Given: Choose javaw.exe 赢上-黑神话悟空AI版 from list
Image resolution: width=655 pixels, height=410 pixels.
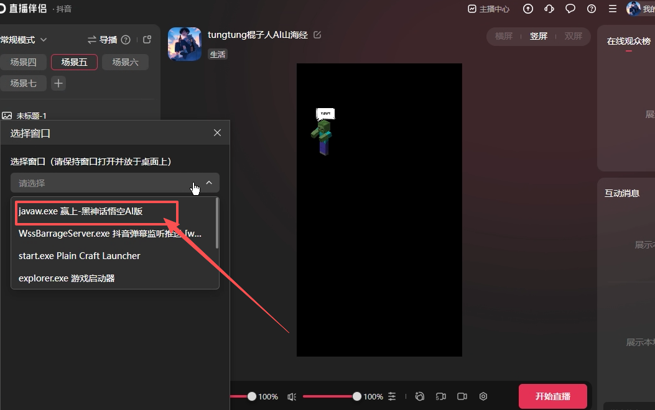Looking at the screenshot, I should tap(81, 211).
